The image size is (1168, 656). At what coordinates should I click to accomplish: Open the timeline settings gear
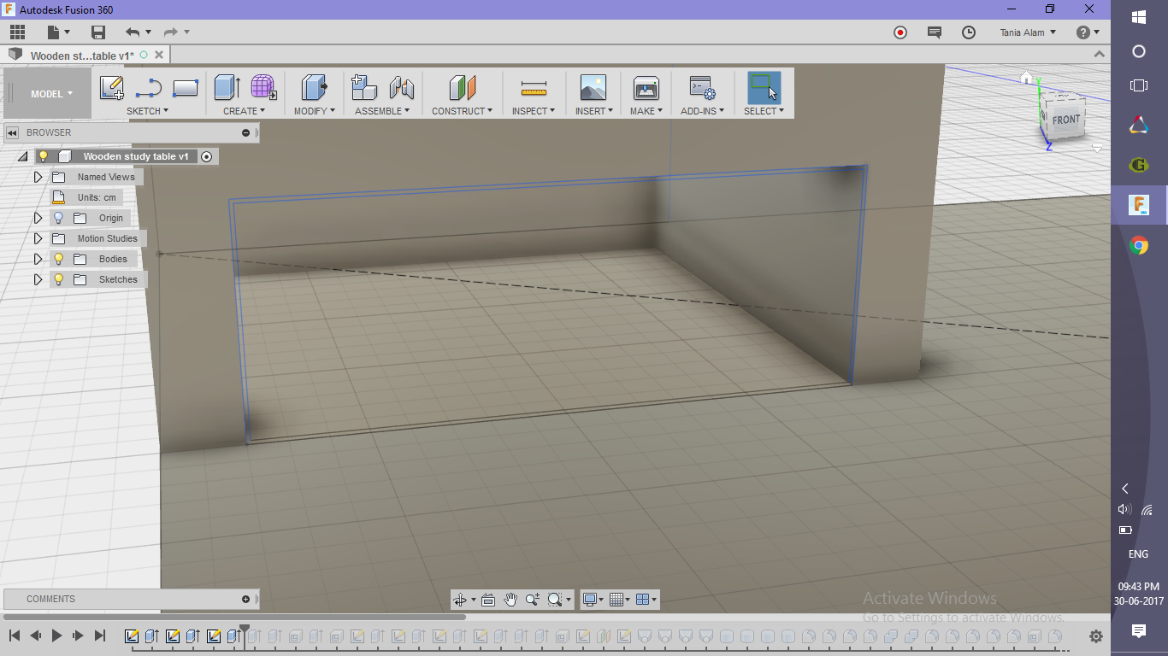tap(1096, 636)
